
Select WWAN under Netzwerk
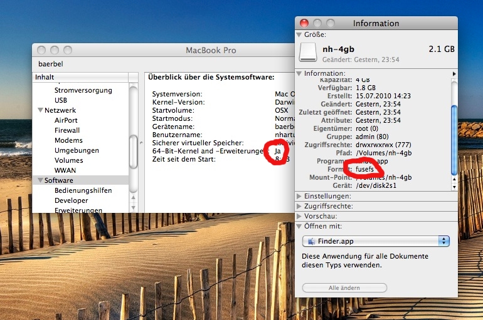click(x=65, y=170)
